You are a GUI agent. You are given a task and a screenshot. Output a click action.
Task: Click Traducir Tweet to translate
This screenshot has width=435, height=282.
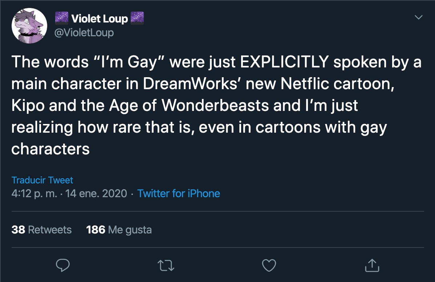click(42, 180)
